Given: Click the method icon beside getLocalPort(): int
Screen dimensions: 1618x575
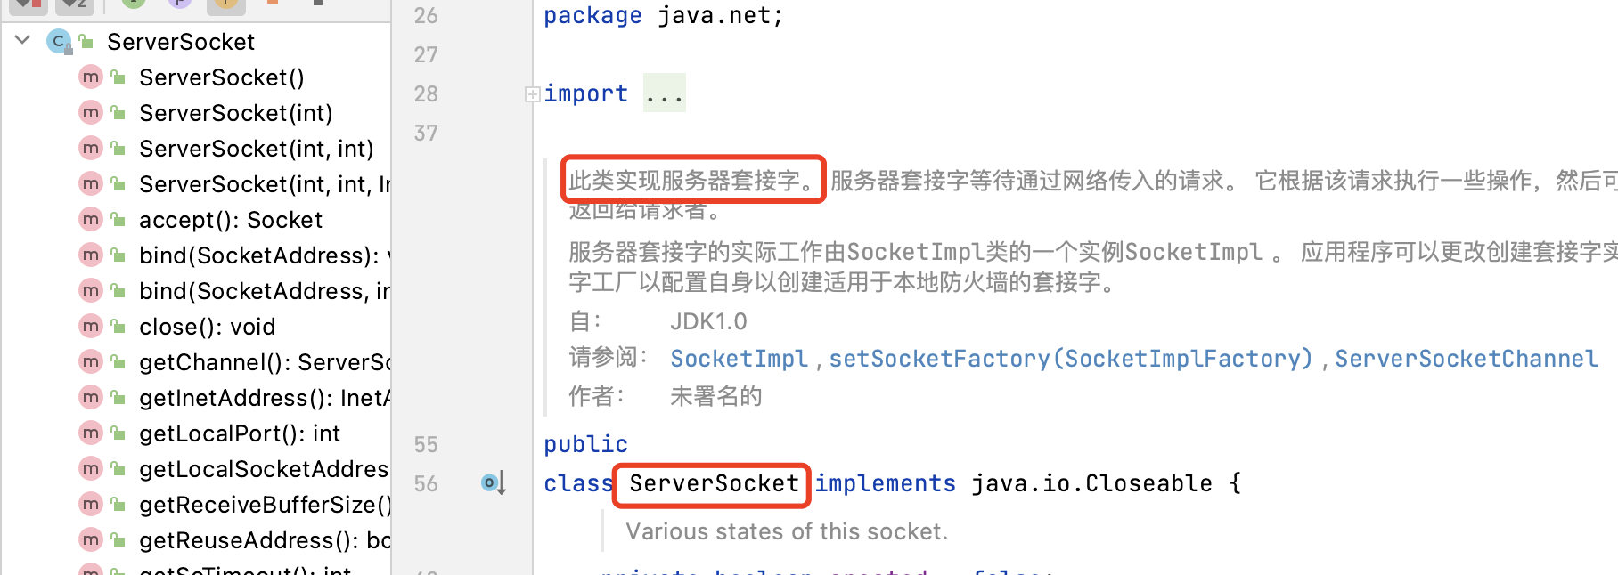Looking at the screenshot, I should tap(91, 433).
